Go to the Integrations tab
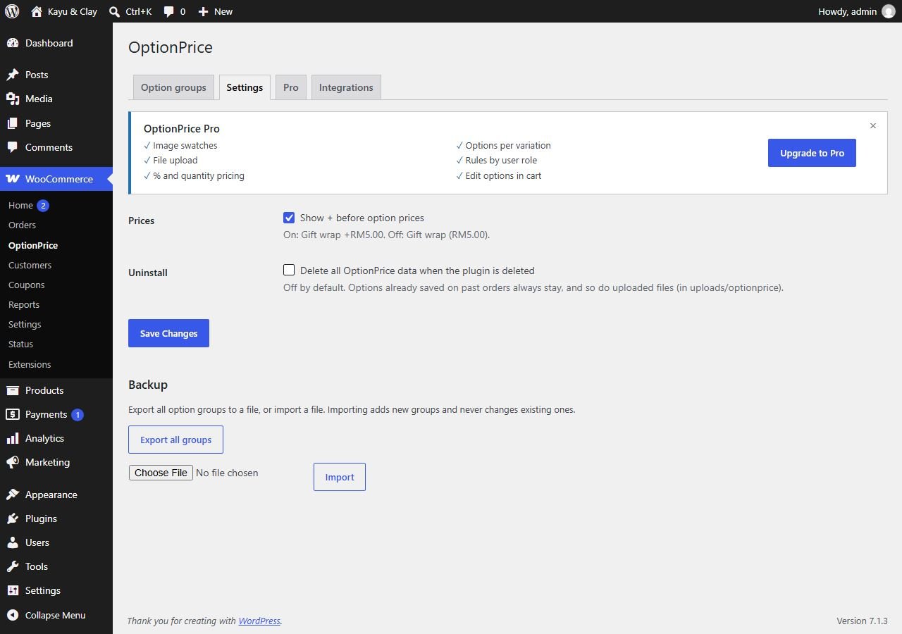The width and height of the screenshot is (902, 634). click(346, 87)
